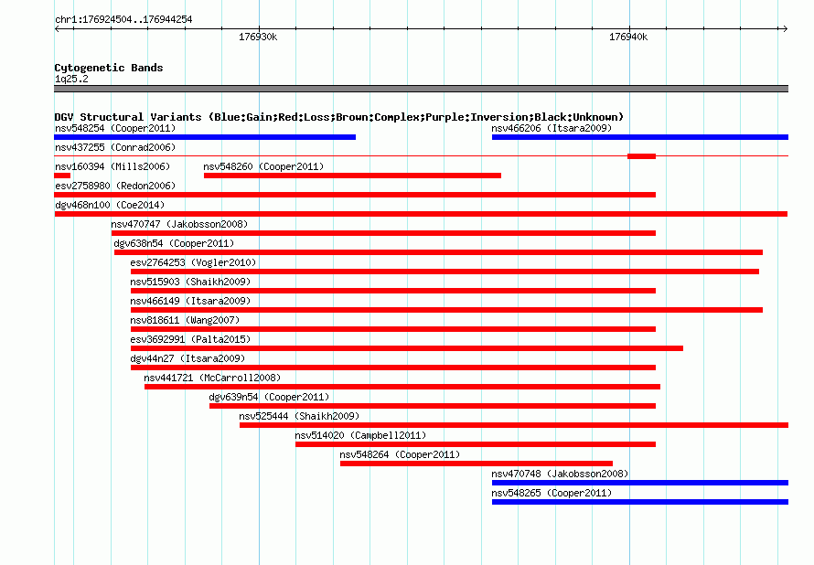814x565 pixels.
Task: Click the red bar under nsv470747
Action: (383, 233)
